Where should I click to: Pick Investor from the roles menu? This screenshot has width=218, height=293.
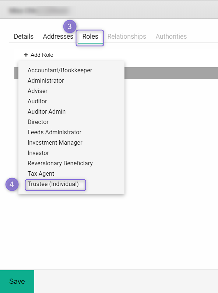click(38, 153)
